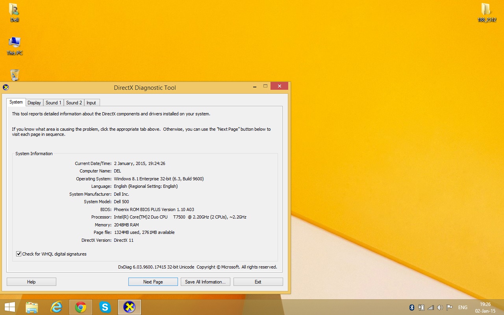Click the Bluetooth tray icon
504x315 pixels.
click(412, 308)
